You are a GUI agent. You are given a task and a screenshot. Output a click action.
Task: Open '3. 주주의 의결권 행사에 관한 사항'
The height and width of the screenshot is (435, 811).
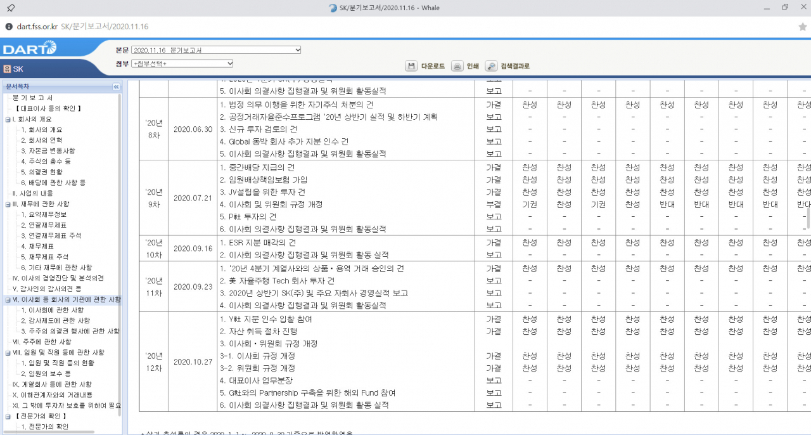[x=70, y=331]
